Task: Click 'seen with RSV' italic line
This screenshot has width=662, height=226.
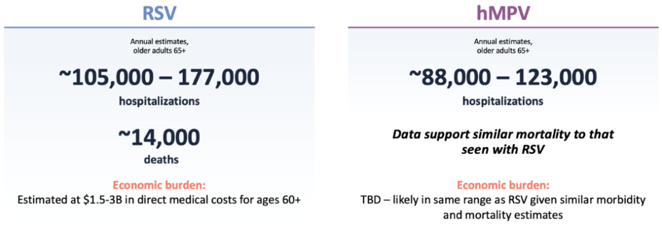Action: point(503,150)
